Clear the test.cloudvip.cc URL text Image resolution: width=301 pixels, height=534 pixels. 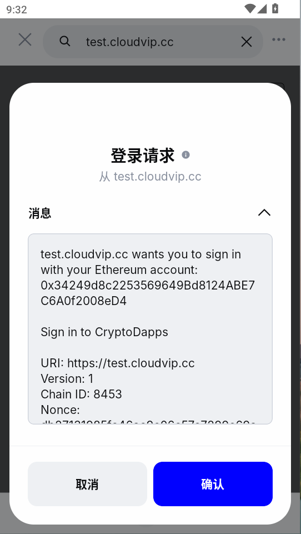coord(247,42)
